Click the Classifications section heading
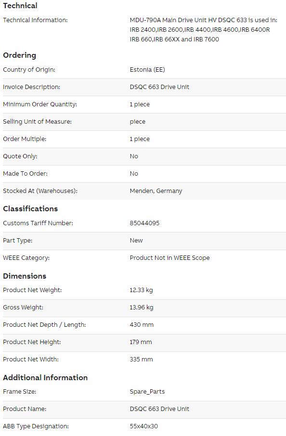The width and height of the screenshot is (286, 436). click(30, 208)
